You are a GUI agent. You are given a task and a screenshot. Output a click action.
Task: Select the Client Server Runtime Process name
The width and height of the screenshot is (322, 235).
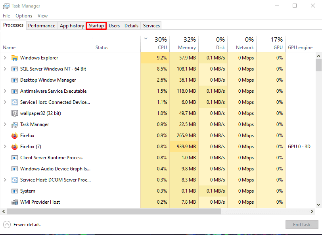[51, 158]
